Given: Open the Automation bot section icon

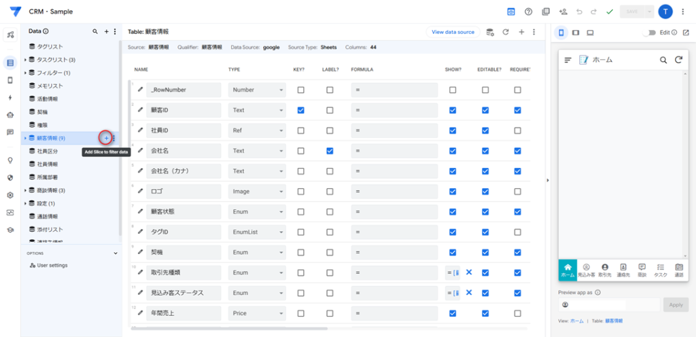Looking at the screenshot, I should click(10, 115).
